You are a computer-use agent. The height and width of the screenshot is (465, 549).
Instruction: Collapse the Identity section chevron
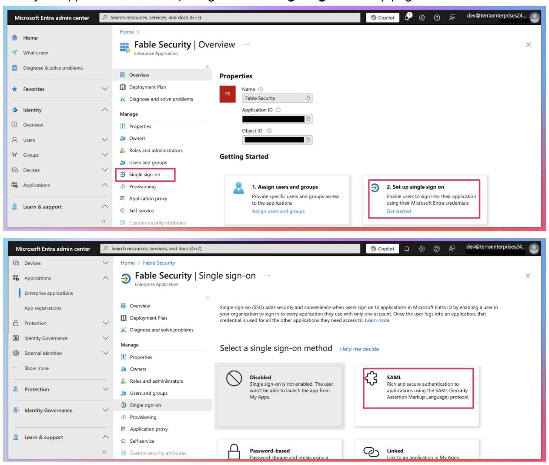104,110
